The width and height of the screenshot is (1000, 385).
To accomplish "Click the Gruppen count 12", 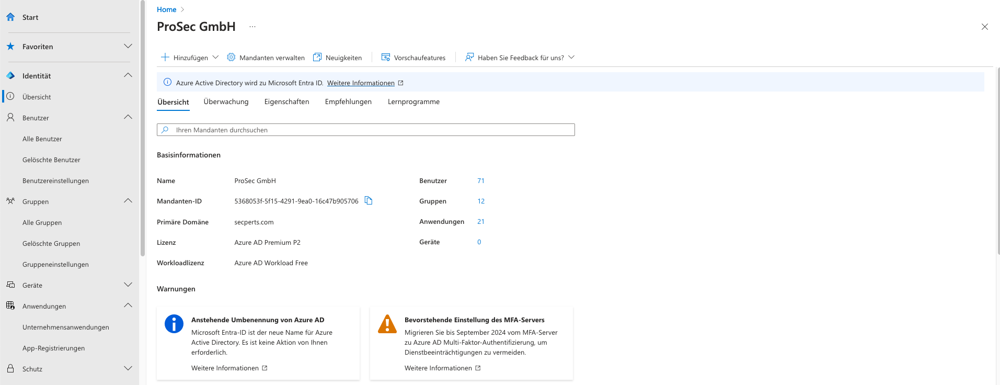I will tap(481, 201).
